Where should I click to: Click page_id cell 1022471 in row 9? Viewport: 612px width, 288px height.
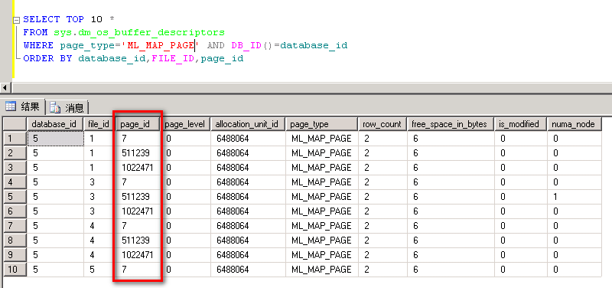(138, 255)
